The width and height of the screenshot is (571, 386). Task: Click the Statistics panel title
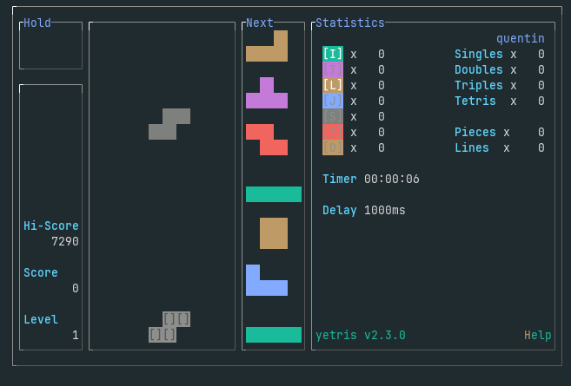[350, 23]
